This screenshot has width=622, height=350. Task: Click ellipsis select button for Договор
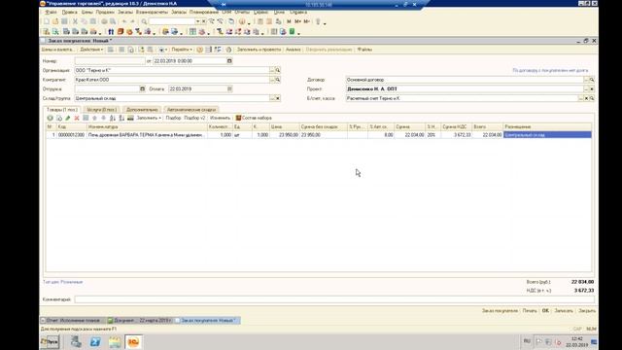[x=586, y=80]
